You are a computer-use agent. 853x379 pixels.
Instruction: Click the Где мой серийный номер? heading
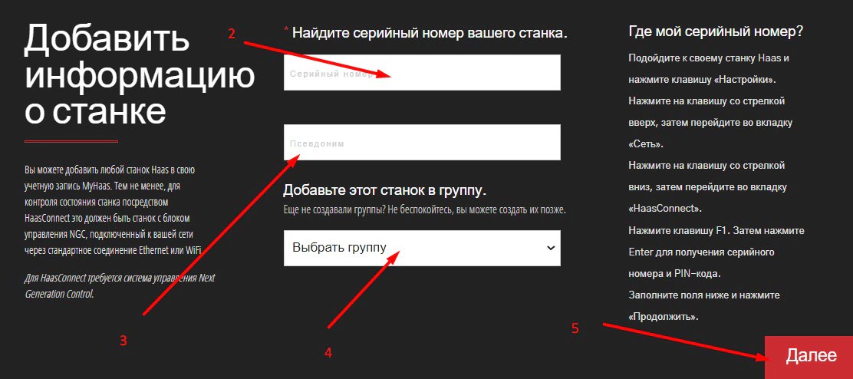click(715, 31)
